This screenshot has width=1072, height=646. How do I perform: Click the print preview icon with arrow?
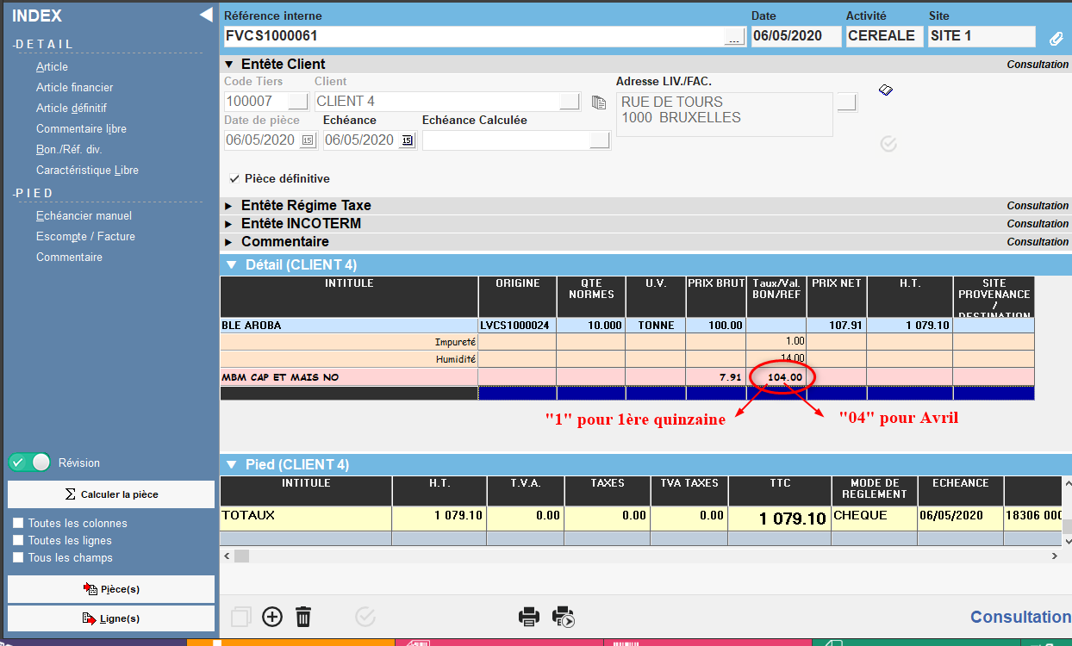pos(563,617)
